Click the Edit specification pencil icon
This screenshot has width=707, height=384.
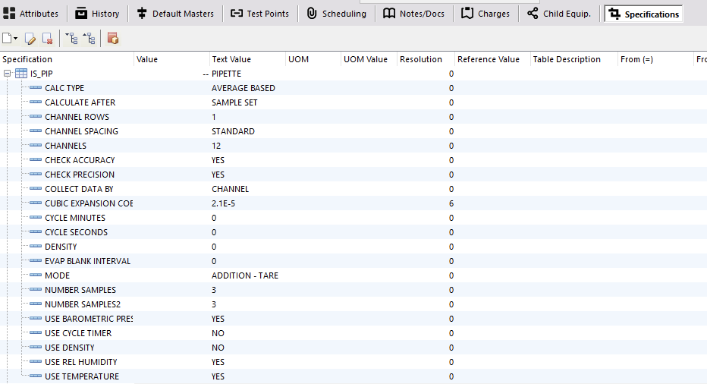point(30,38)
